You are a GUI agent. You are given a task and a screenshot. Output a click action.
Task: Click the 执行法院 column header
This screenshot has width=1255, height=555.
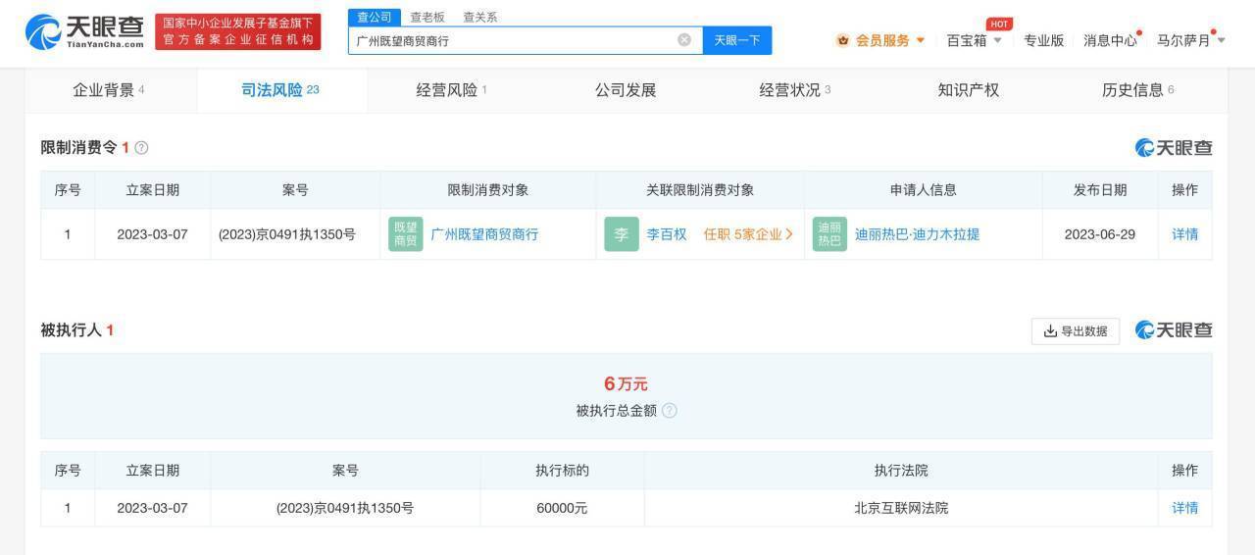click(x=901, y=471)
